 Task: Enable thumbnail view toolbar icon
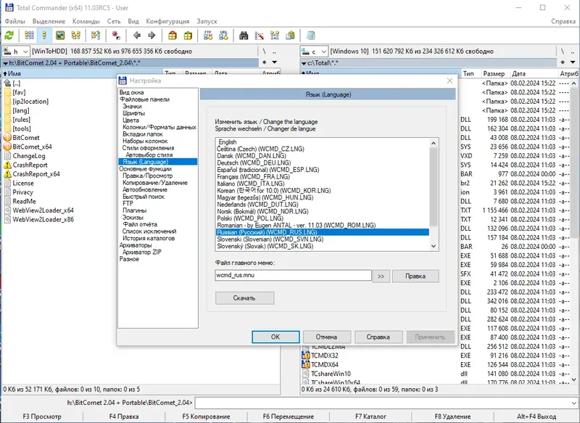pos(60,36)
